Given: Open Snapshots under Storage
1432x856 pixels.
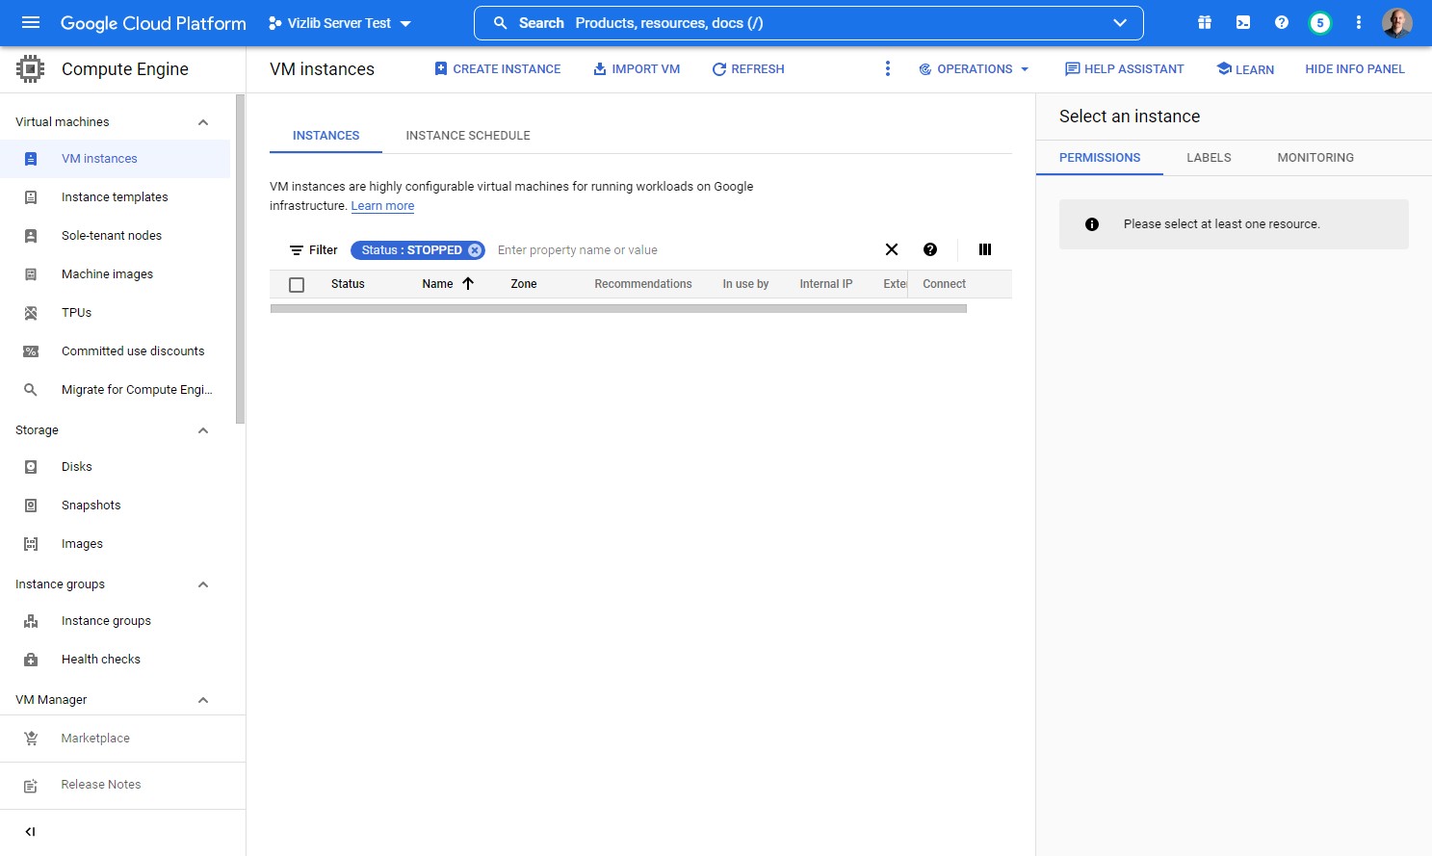Looking at the screenshot, I should point(115,506).
